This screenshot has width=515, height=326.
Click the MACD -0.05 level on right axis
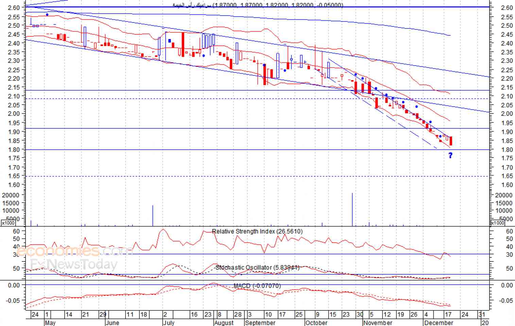506,301
